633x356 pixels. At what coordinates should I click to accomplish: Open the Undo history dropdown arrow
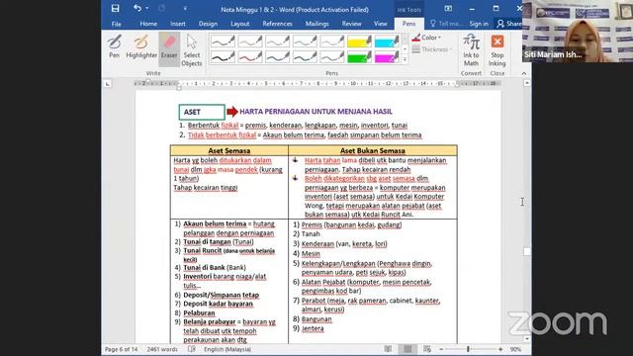pyautogui.click(x=147, y=9)
